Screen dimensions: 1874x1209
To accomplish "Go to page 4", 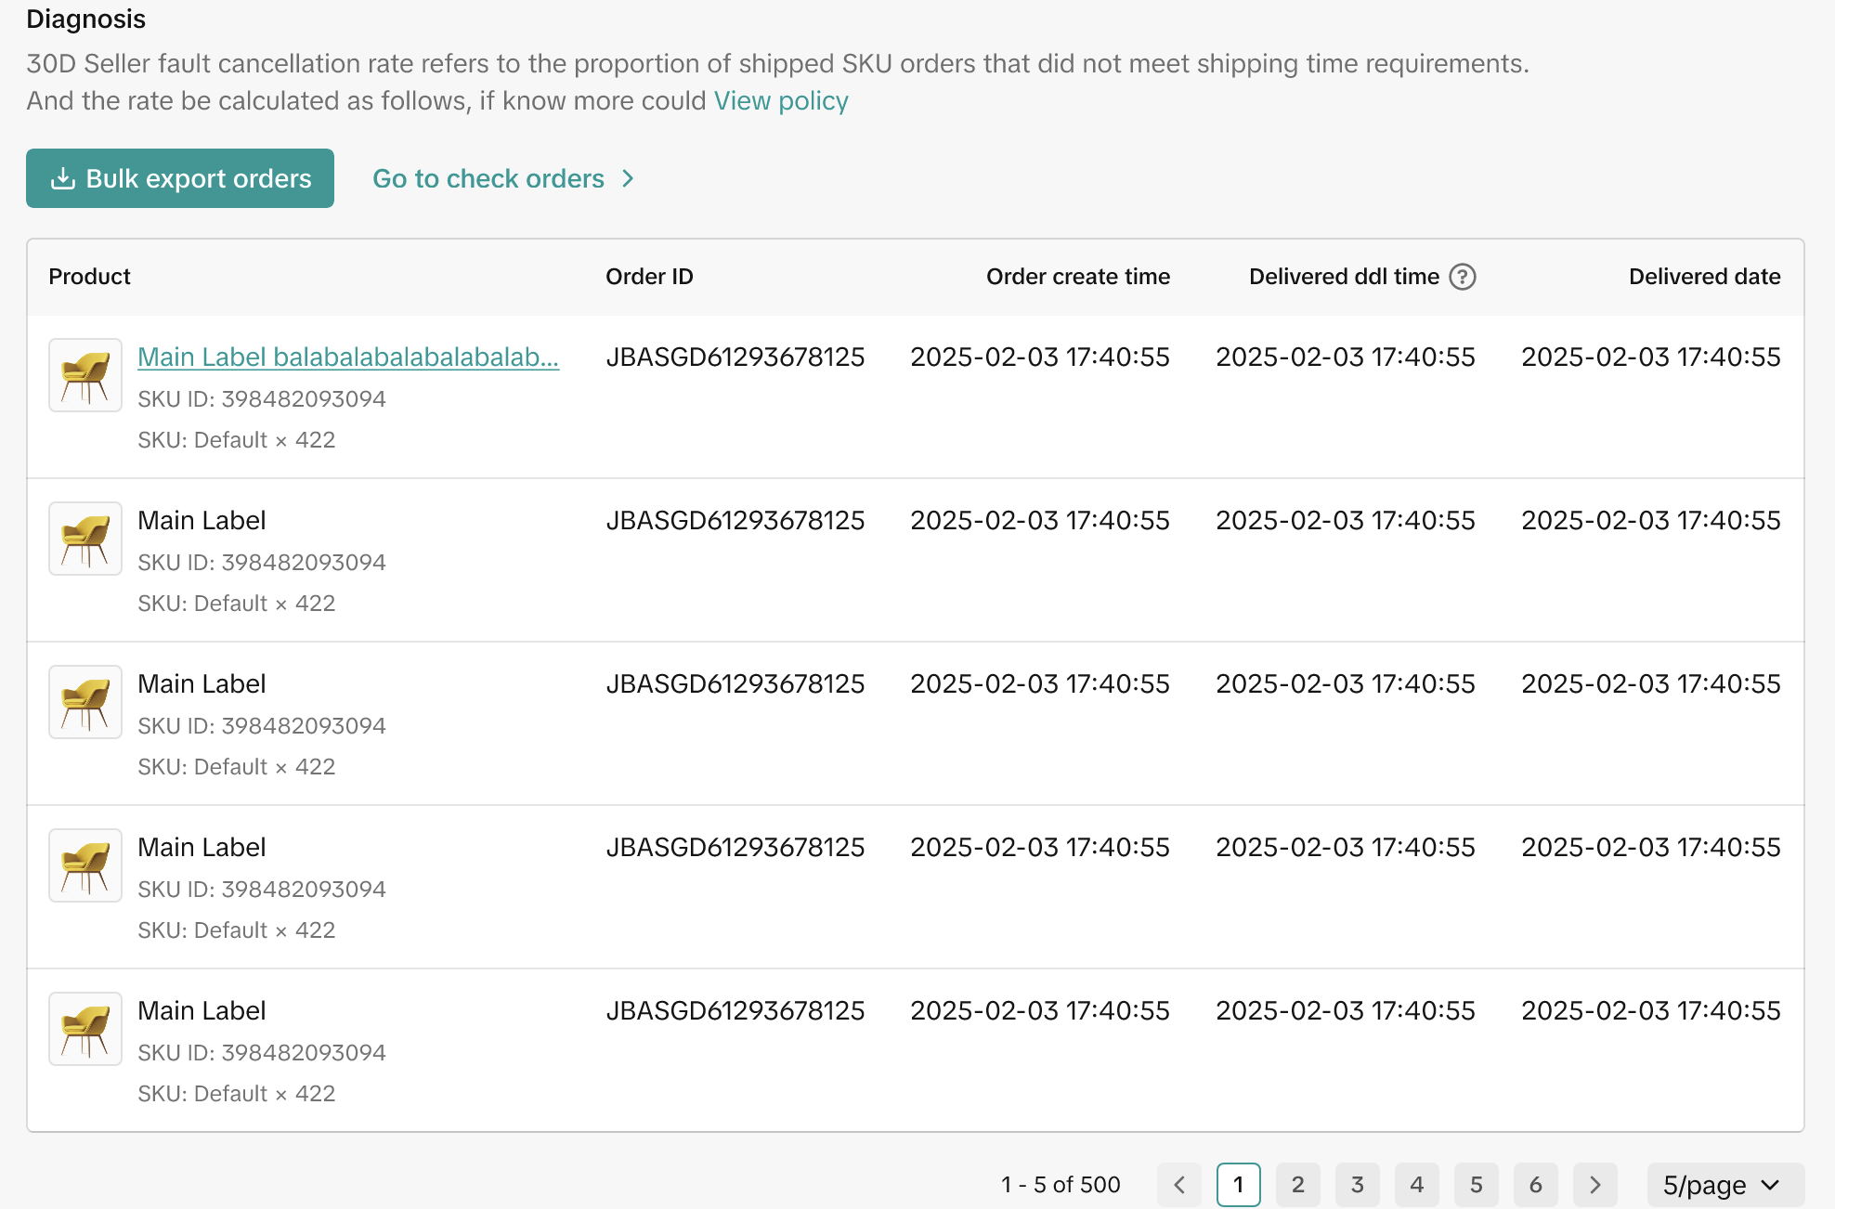I will pos(1416,1185).
